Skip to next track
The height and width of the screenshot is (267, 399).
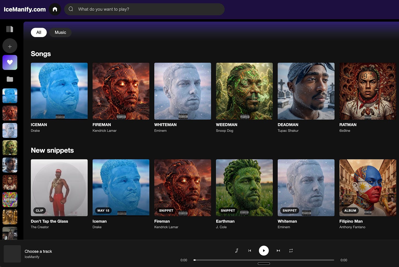278,251
